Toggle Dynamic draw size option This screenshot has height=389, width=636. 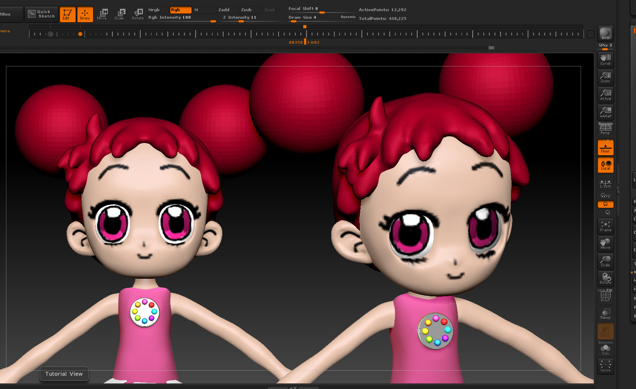pos(348,17)
